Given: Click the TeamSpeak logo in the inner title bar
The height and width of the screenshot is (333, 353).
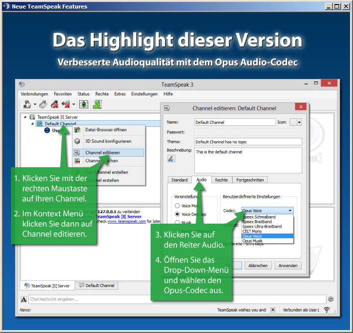Looking at the screenshot, I should [x=21, y=84].
